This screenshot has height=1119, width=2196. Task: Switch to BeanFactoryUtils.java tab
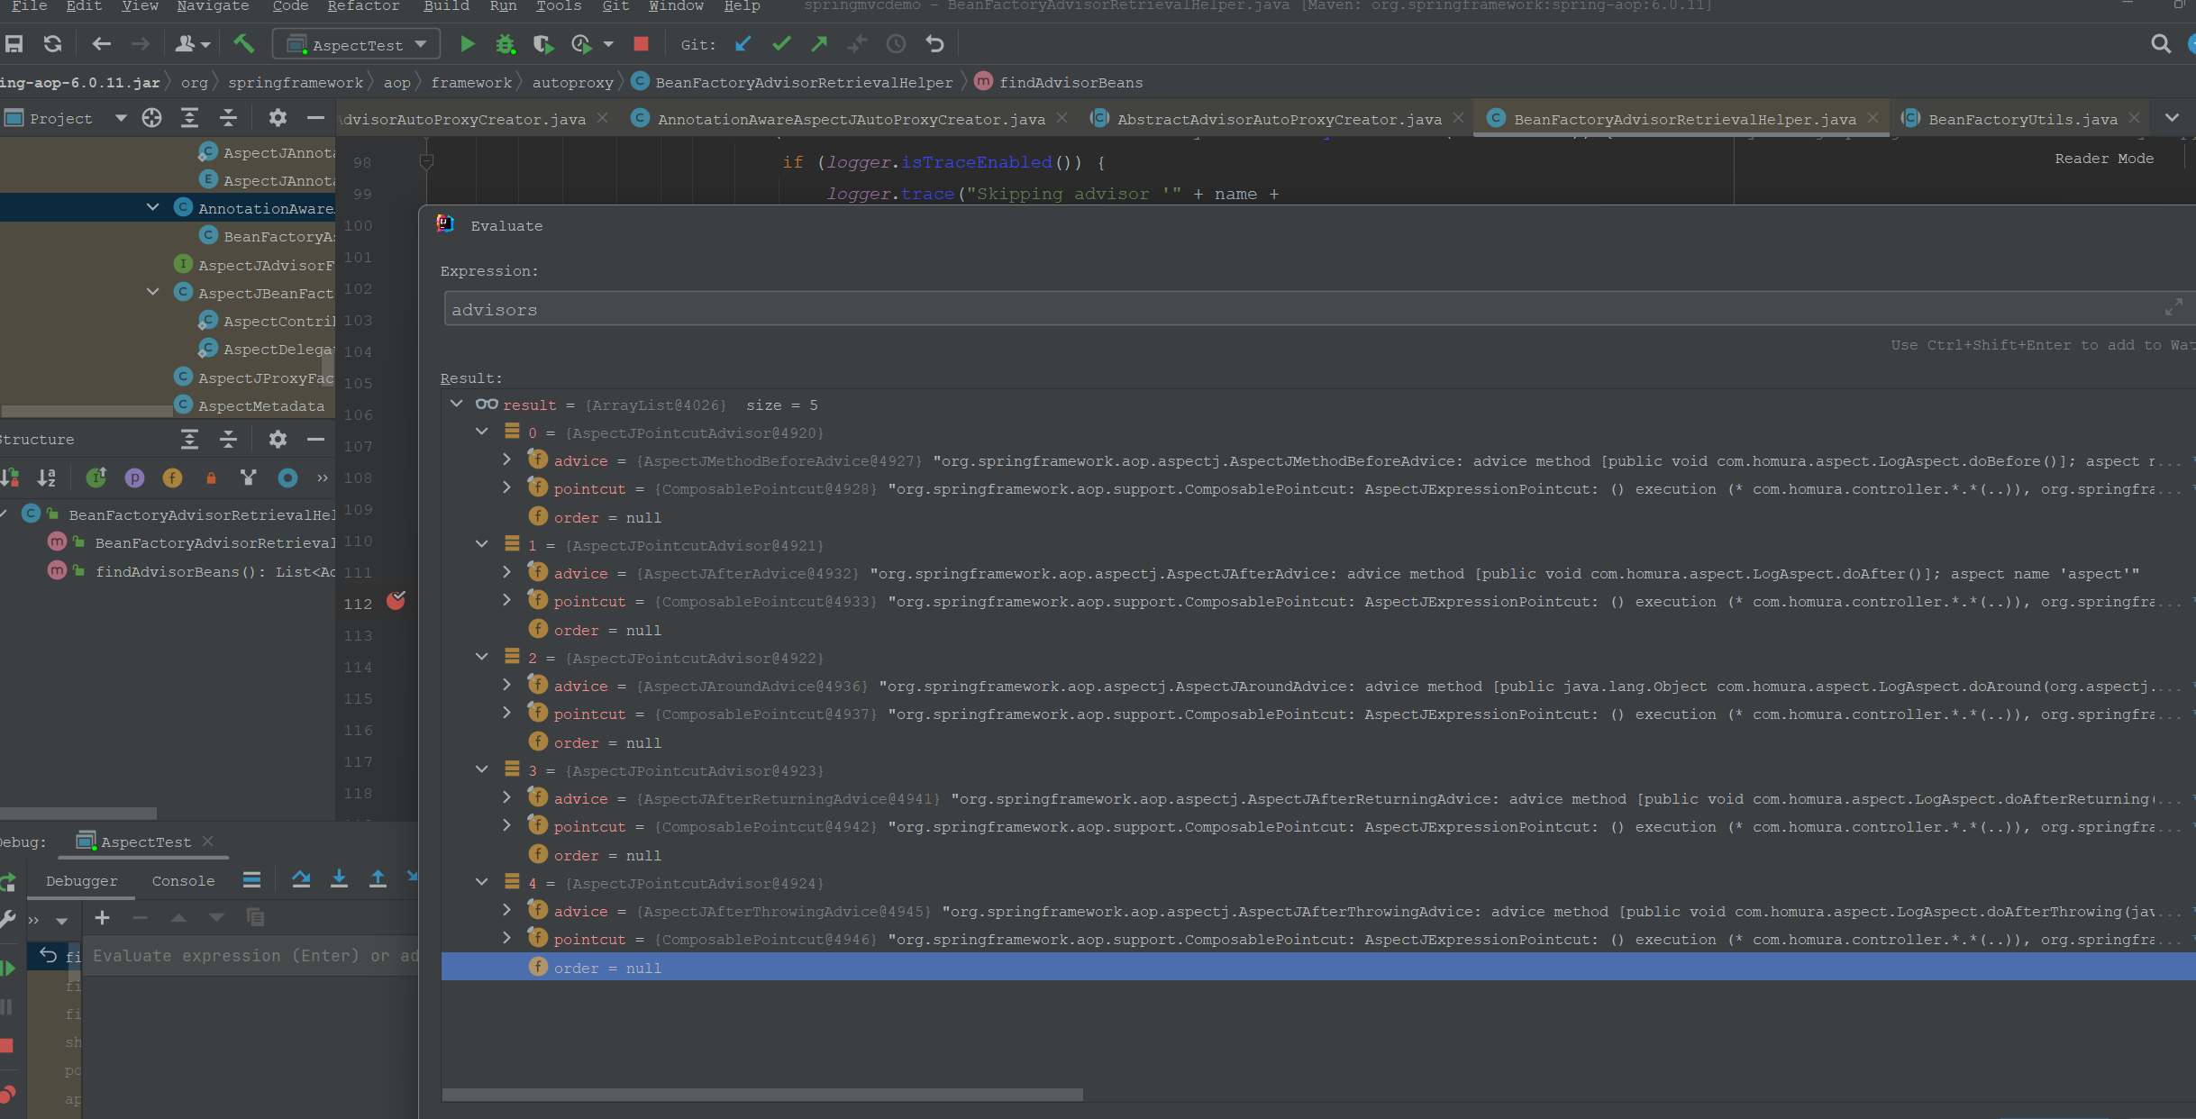[x=2021, y=119]
